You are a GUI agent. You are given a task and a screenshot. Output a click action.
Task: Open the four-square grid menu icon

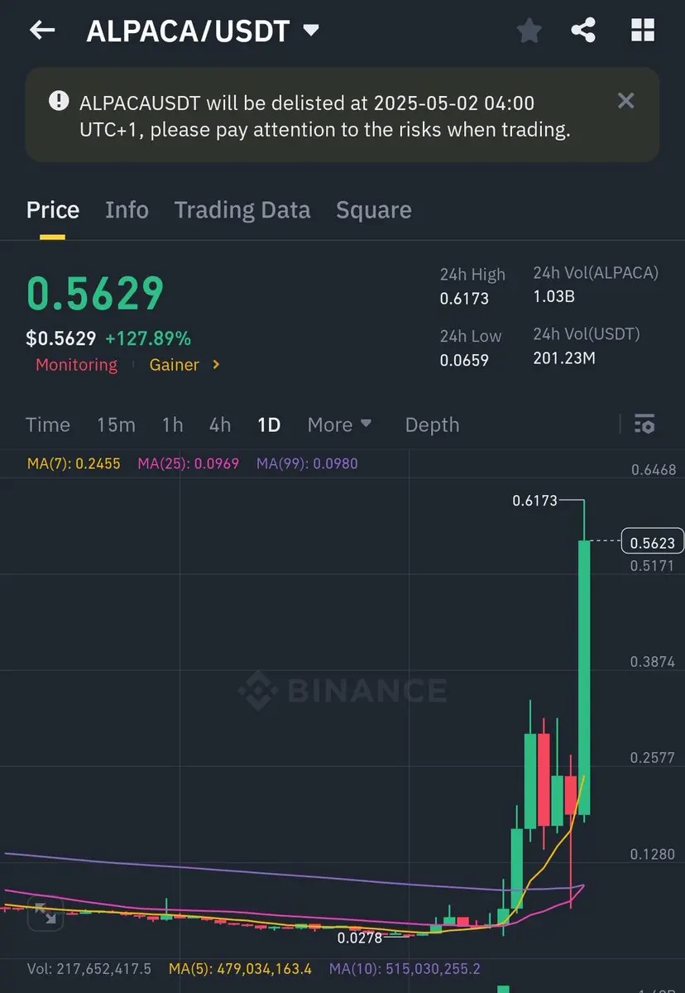pos(643,31)
